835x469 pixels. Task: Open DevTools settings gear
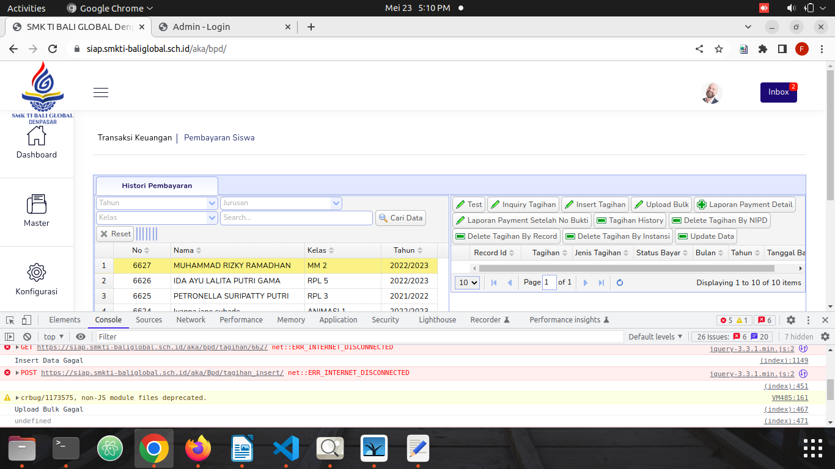point(791,320)
